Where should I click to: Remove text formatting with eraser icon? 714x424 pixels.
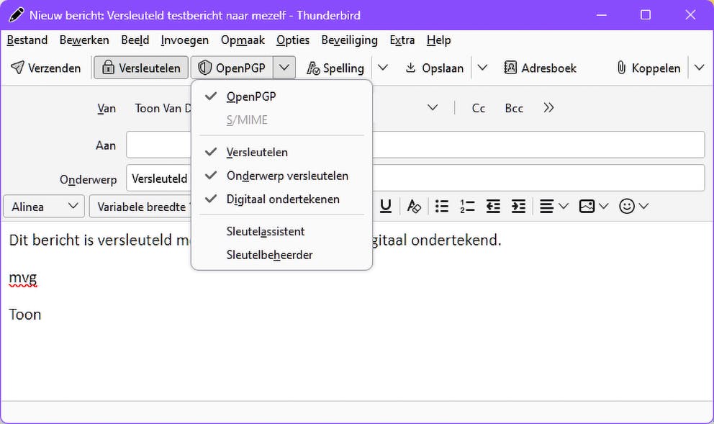(413, 207)
